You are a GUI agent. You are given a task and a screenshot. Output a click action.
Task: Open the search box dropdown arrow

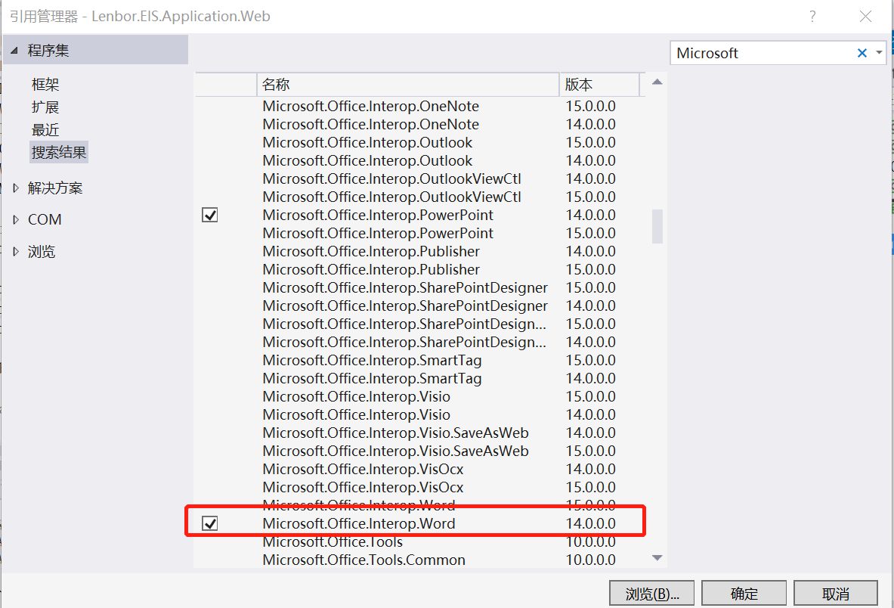coord(879,53)
